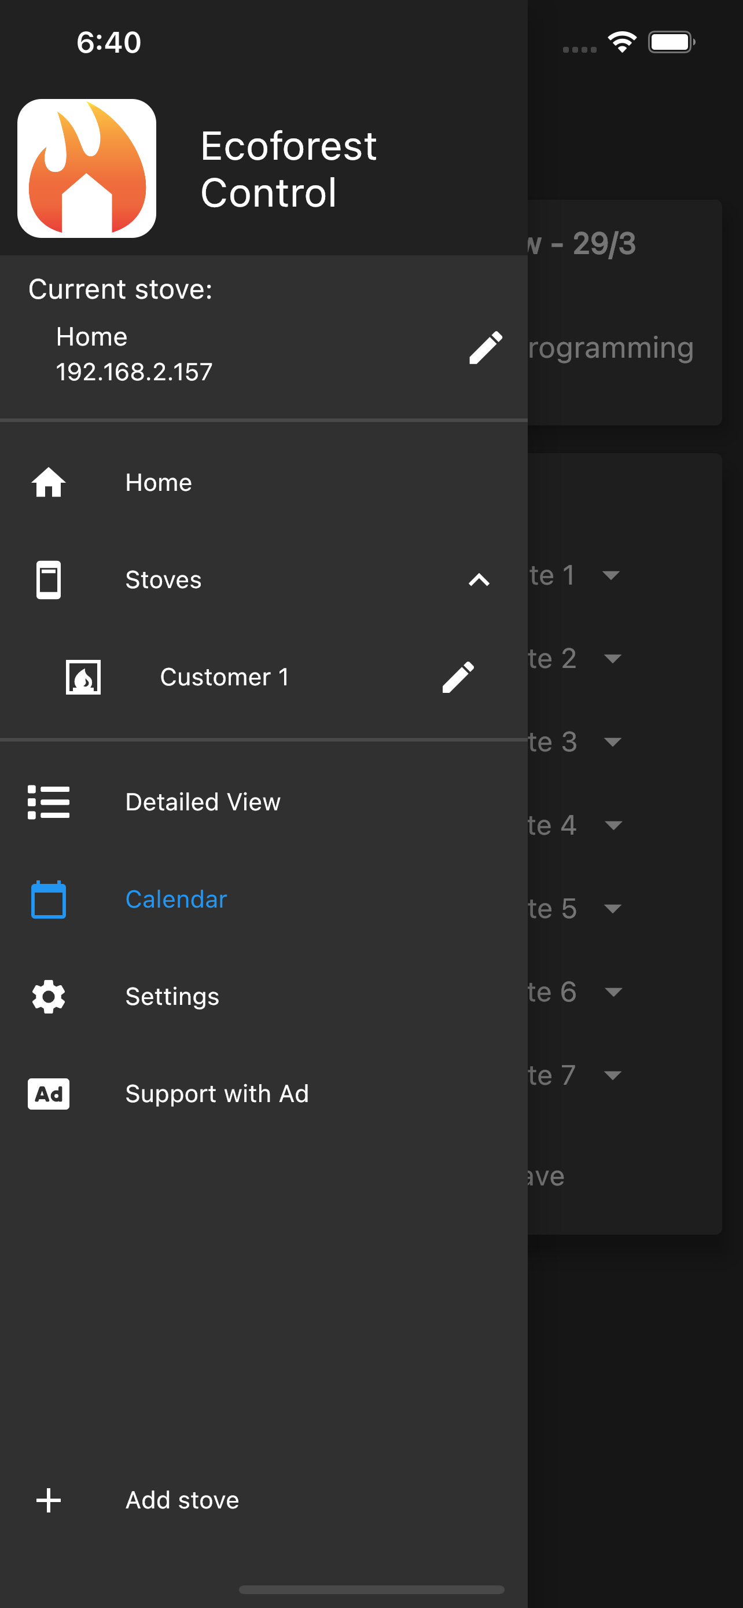Tap the Ad badge icon
Screen dimensions: 743x1608
pyautogui.click(x=49, y=1094)
